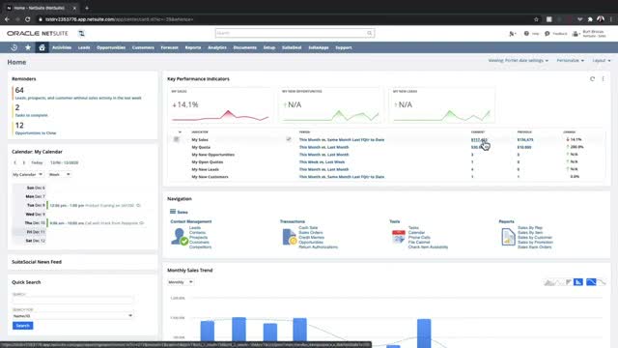This screenshot has height=348, width=618.
Task: Open the Documents menu
Action: tap(244, 47)
